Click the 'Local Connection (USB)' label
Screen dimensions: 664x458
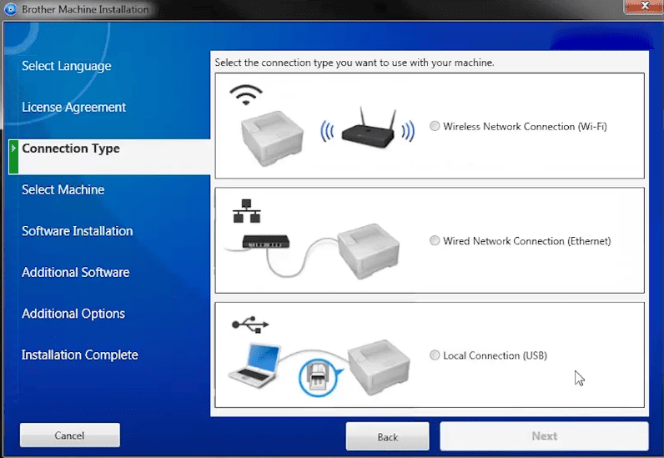coord(495,355)
